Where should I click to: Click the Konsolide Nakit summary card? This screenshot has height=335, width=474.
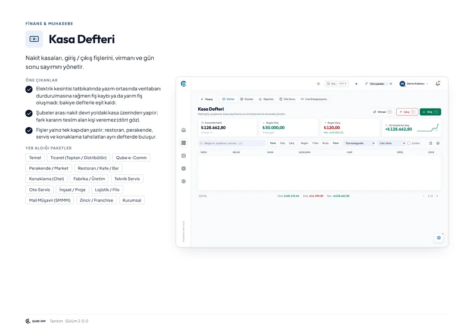tap(228, 128)
